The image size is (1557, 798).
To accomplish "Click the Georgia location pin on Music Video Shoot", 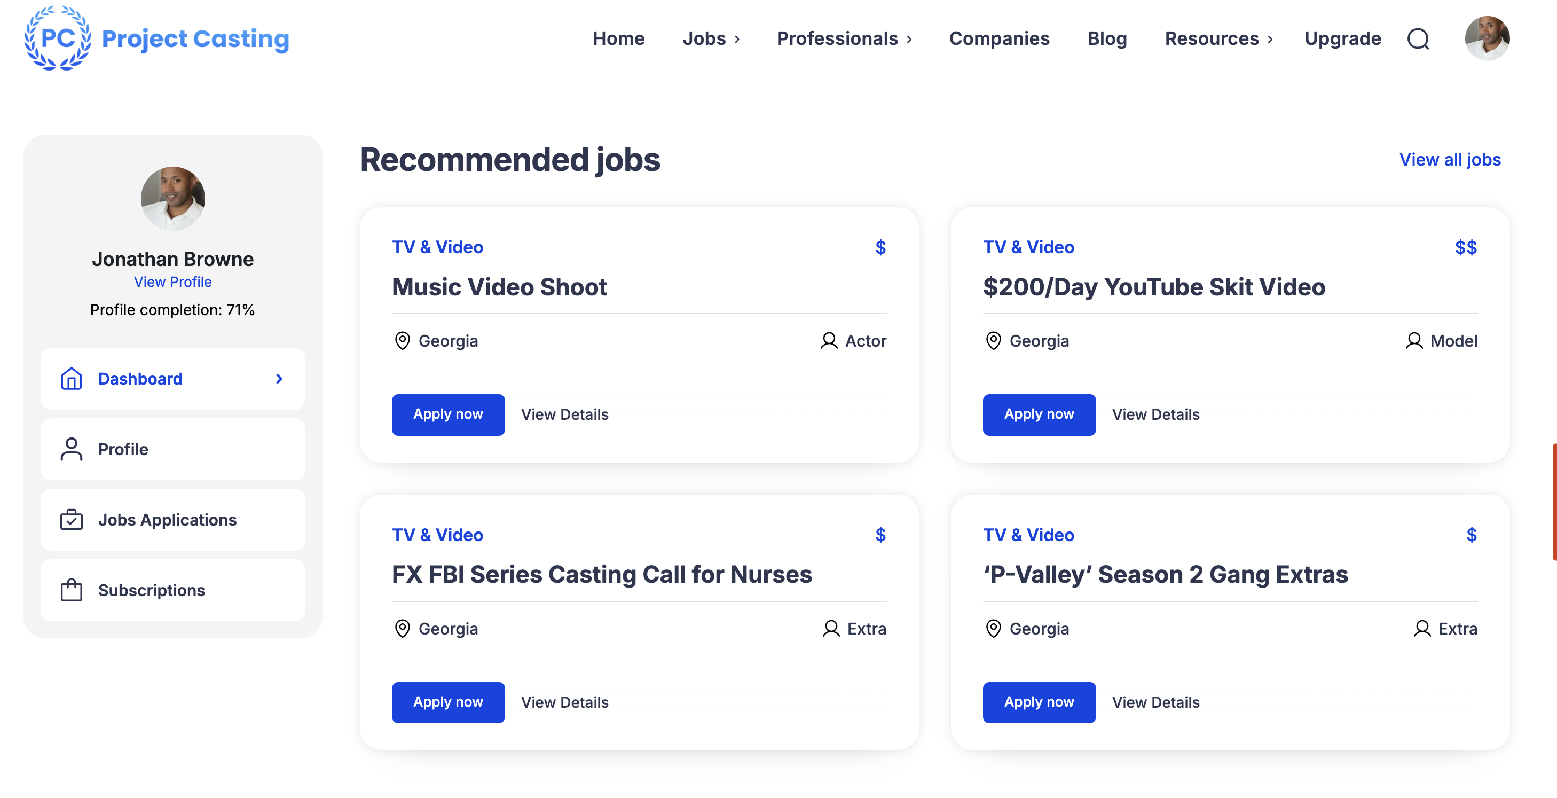I will pyautogui.click(x=402, y=341).
